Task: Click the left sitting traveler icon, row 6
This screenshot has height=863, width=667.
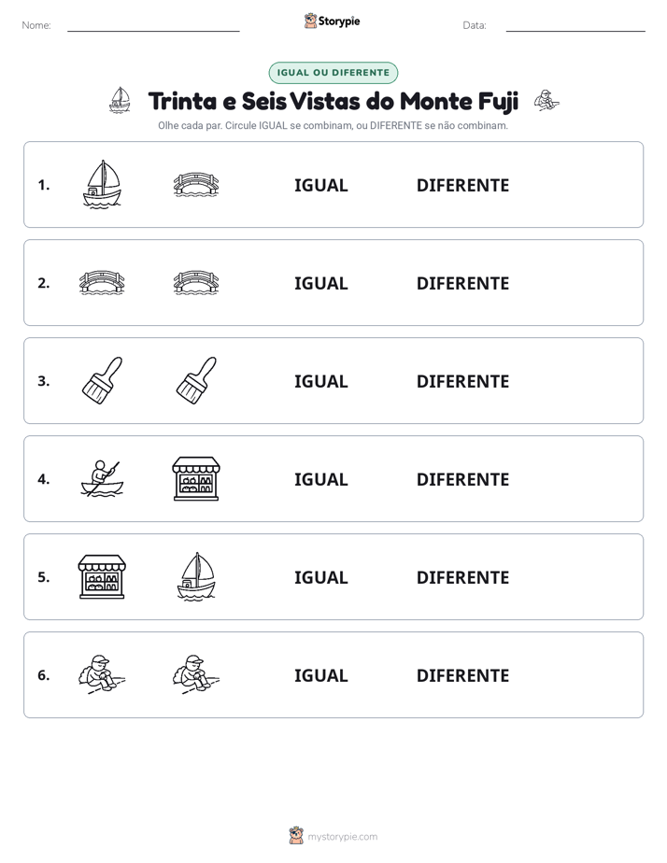Action: [102, 674]
